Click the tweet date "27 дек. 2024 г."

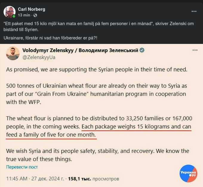click(47, 179)
